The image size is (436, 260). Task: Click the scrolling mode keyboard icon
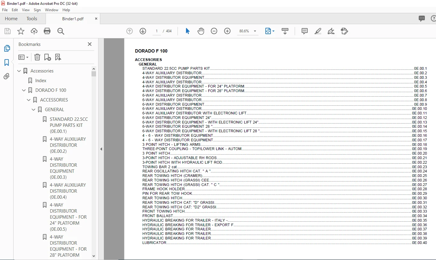click(285, 31)
